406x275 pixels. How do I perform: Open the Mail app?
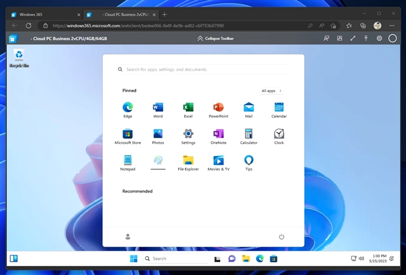pyautogui.click(x=249, y=110)
